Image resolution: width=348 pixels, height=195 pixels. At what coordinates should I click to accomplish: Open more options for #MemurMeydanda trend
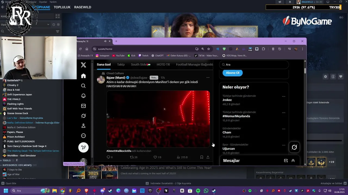284,113
